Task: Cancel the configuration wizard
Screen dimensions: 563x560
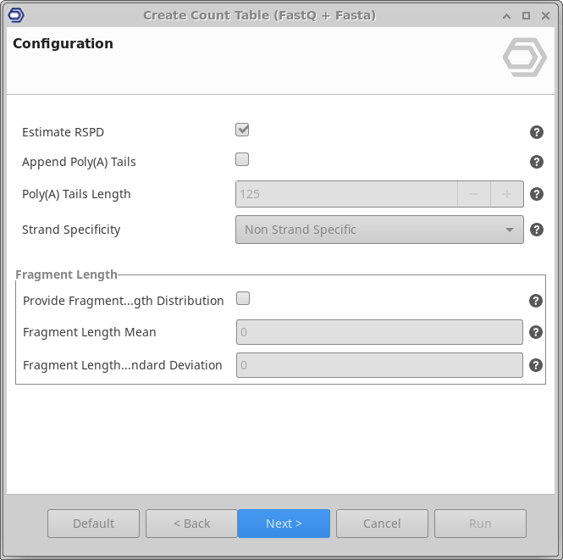Action: pyautogui.click(x=382, y=524)
